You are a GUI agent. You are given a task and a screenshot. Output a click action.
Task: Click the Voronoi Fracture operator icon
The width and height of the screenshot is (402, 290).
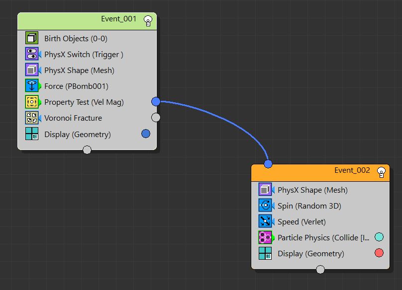click(x=32, y=118)
